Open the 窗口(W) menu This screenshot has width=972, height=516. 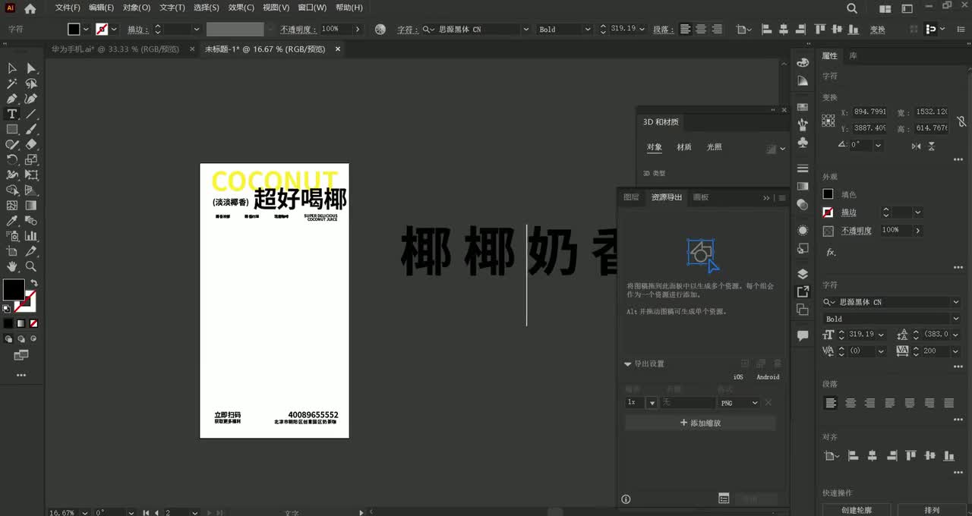[x=312, y=8]
